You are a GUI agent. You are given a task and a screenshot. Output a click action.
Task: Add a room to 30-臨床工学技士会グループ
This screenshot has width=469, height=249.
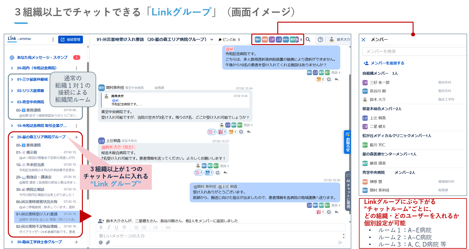[77, 242]
